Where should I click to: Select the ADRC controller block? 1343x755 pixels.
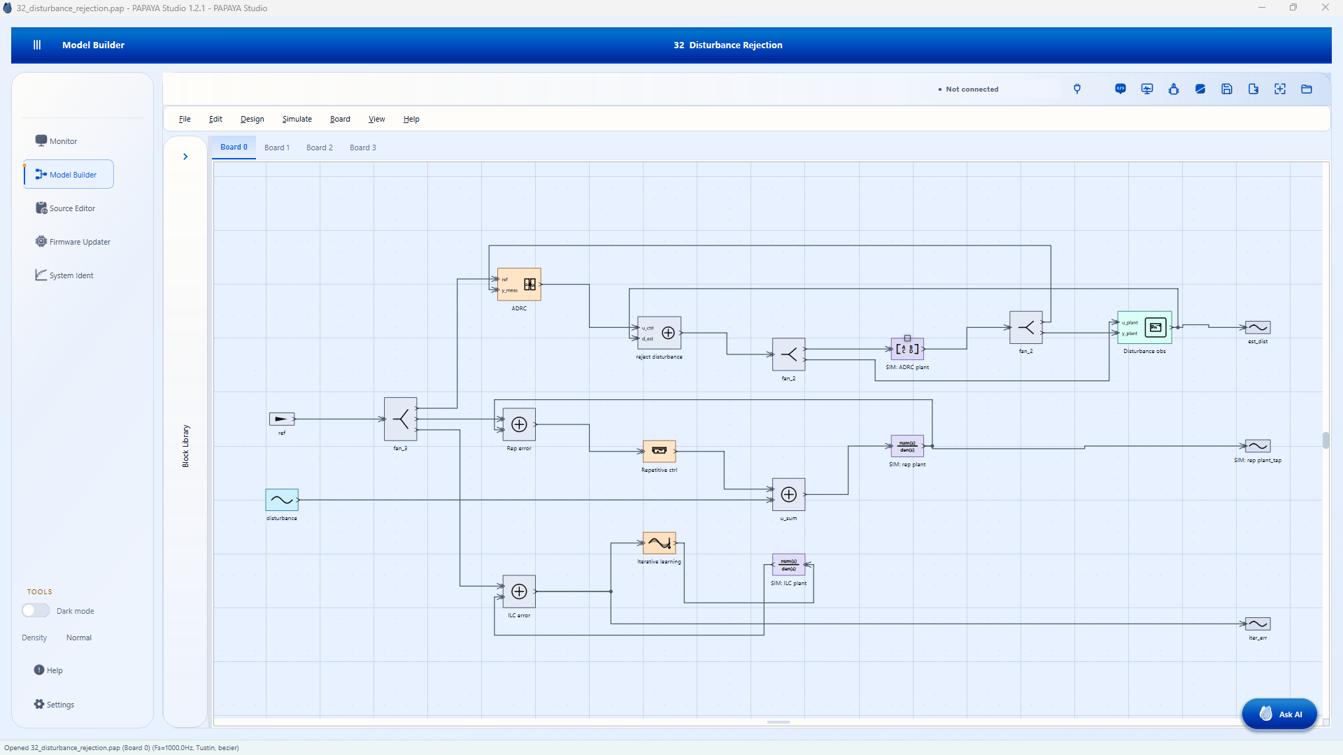pyautogui.click(x=519, y=285)
